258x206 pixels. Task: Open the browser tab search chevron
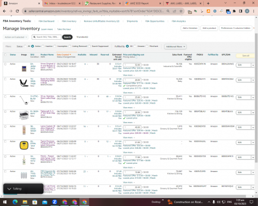pos(225,3)
